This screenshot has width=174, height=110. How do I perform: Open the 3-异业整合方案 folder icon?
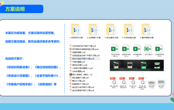[x=111, y=30]
